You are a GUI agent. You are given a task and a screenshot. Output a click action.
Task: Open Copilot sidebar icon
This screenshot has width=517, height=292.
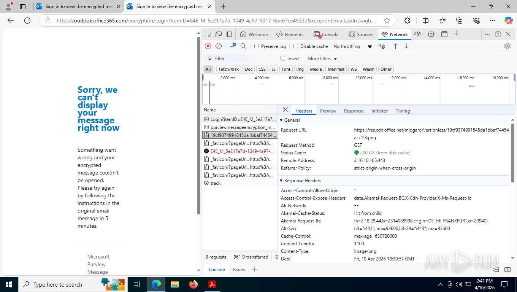tap(508, 21)
